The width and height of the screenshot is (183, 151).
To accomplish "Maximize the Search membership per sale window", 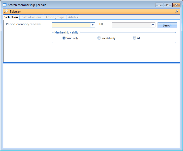I will tap(168, 5).
